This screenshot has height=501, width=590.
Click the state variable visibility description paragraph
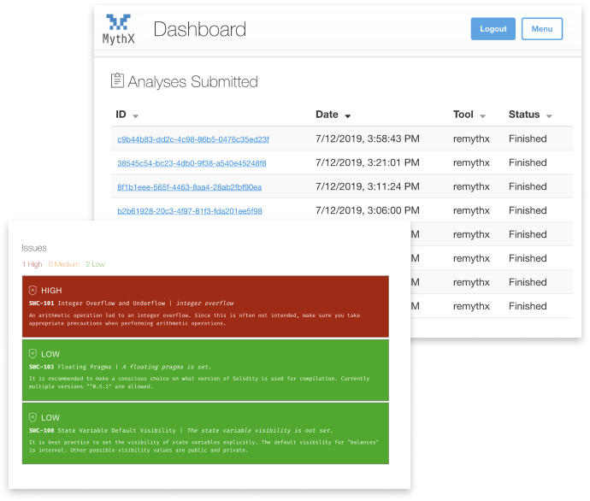[204, 446]
